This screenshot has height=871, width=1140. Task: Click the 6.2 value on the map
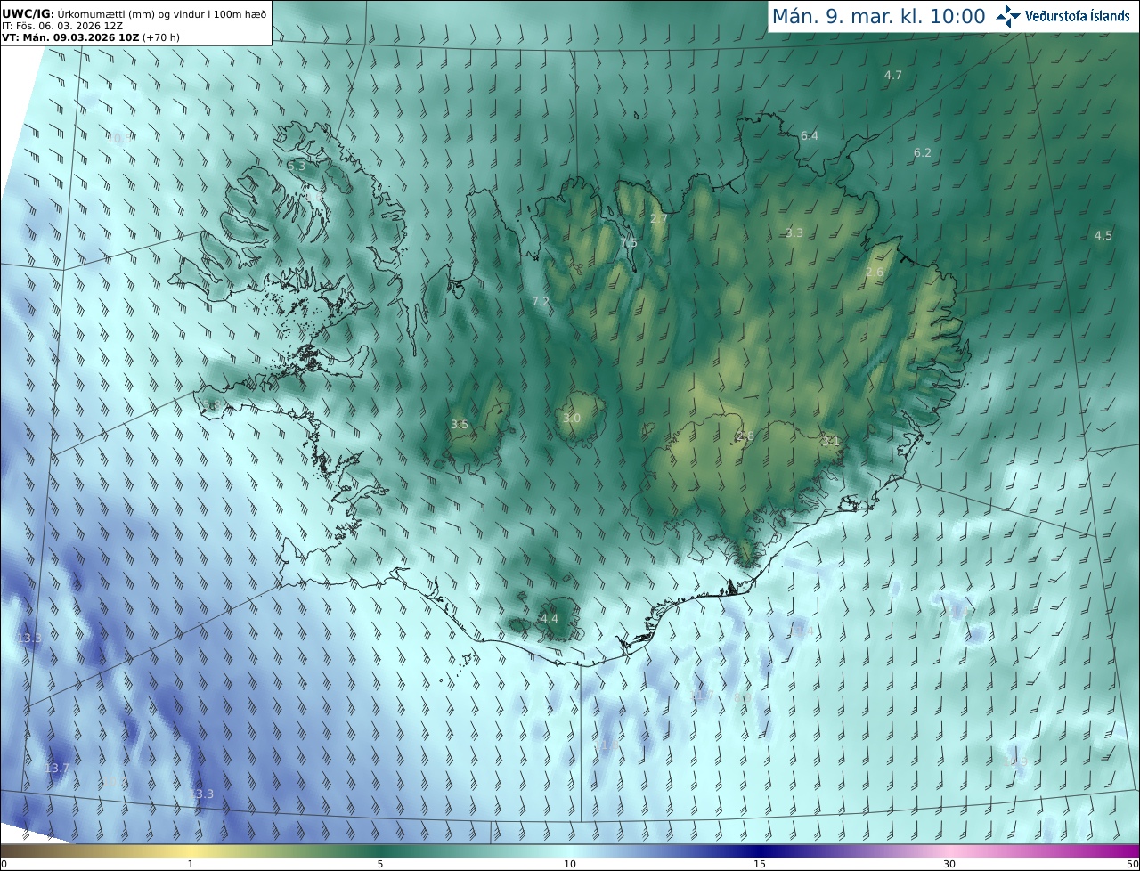pyautogui.click(x=923, y=153)
